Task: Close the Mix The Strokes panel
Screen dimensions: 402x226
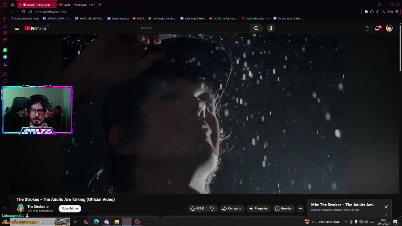Action: [x=386, y=207]
